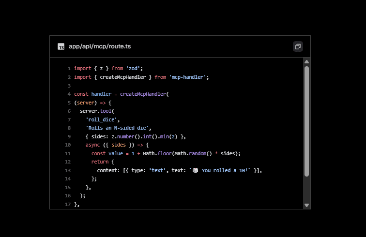Click the const value declaration on line 11
366x237 pixels.
(107, 153)
